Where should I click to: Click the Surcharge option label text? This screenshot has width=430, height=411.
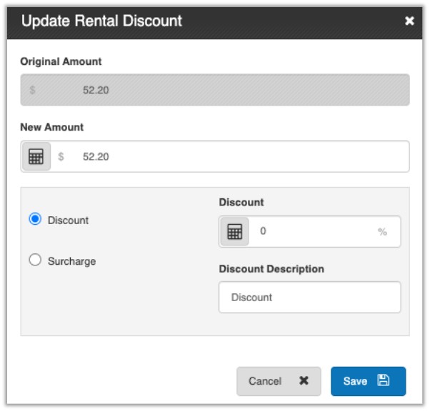(x=71, y=261)
